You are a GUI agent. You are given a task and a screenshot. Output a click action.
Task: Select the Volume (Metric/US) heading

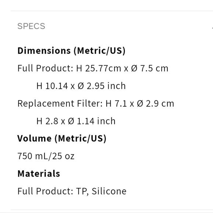[62, 138]
